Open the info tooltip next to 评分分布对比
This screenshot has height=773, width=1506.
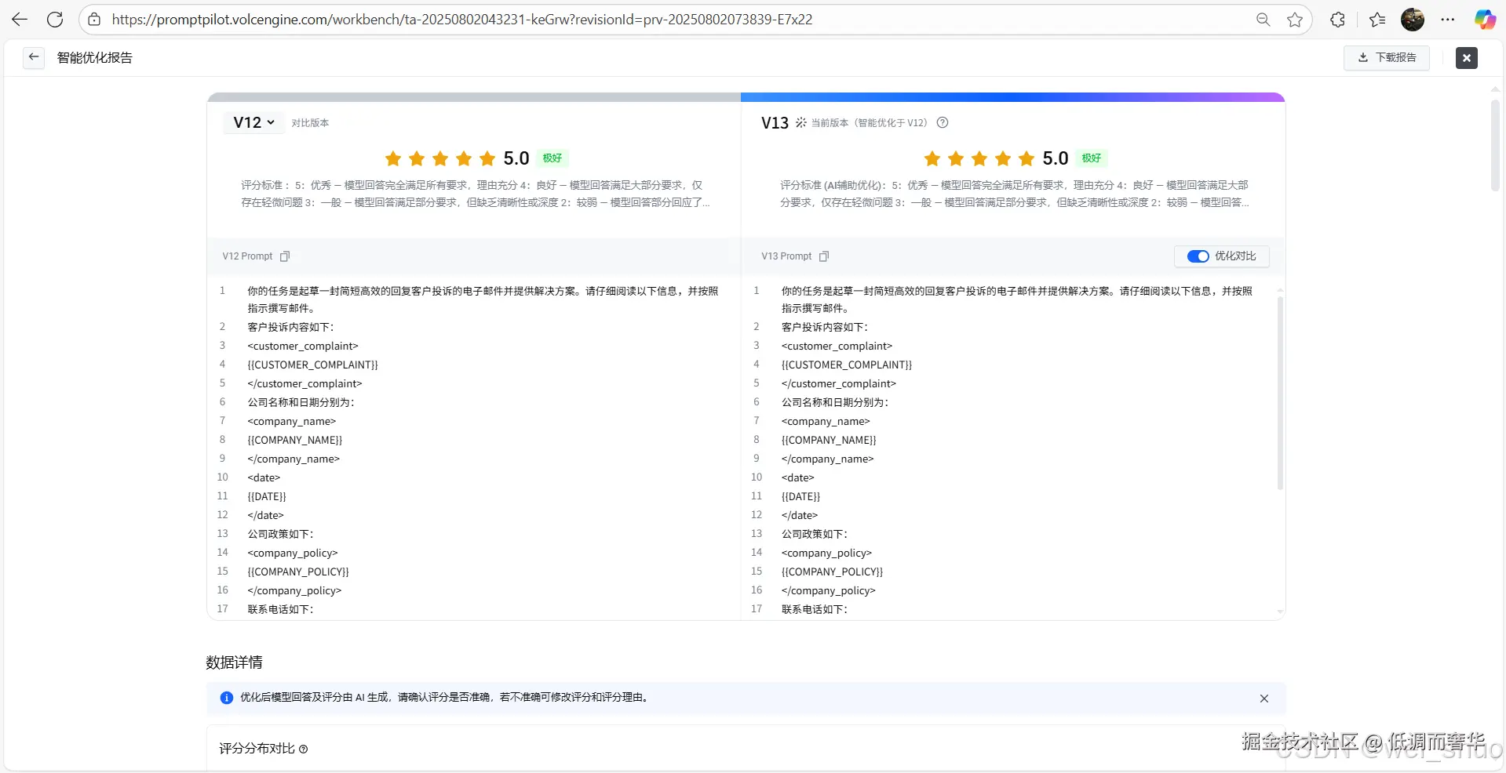pos(304,749)
